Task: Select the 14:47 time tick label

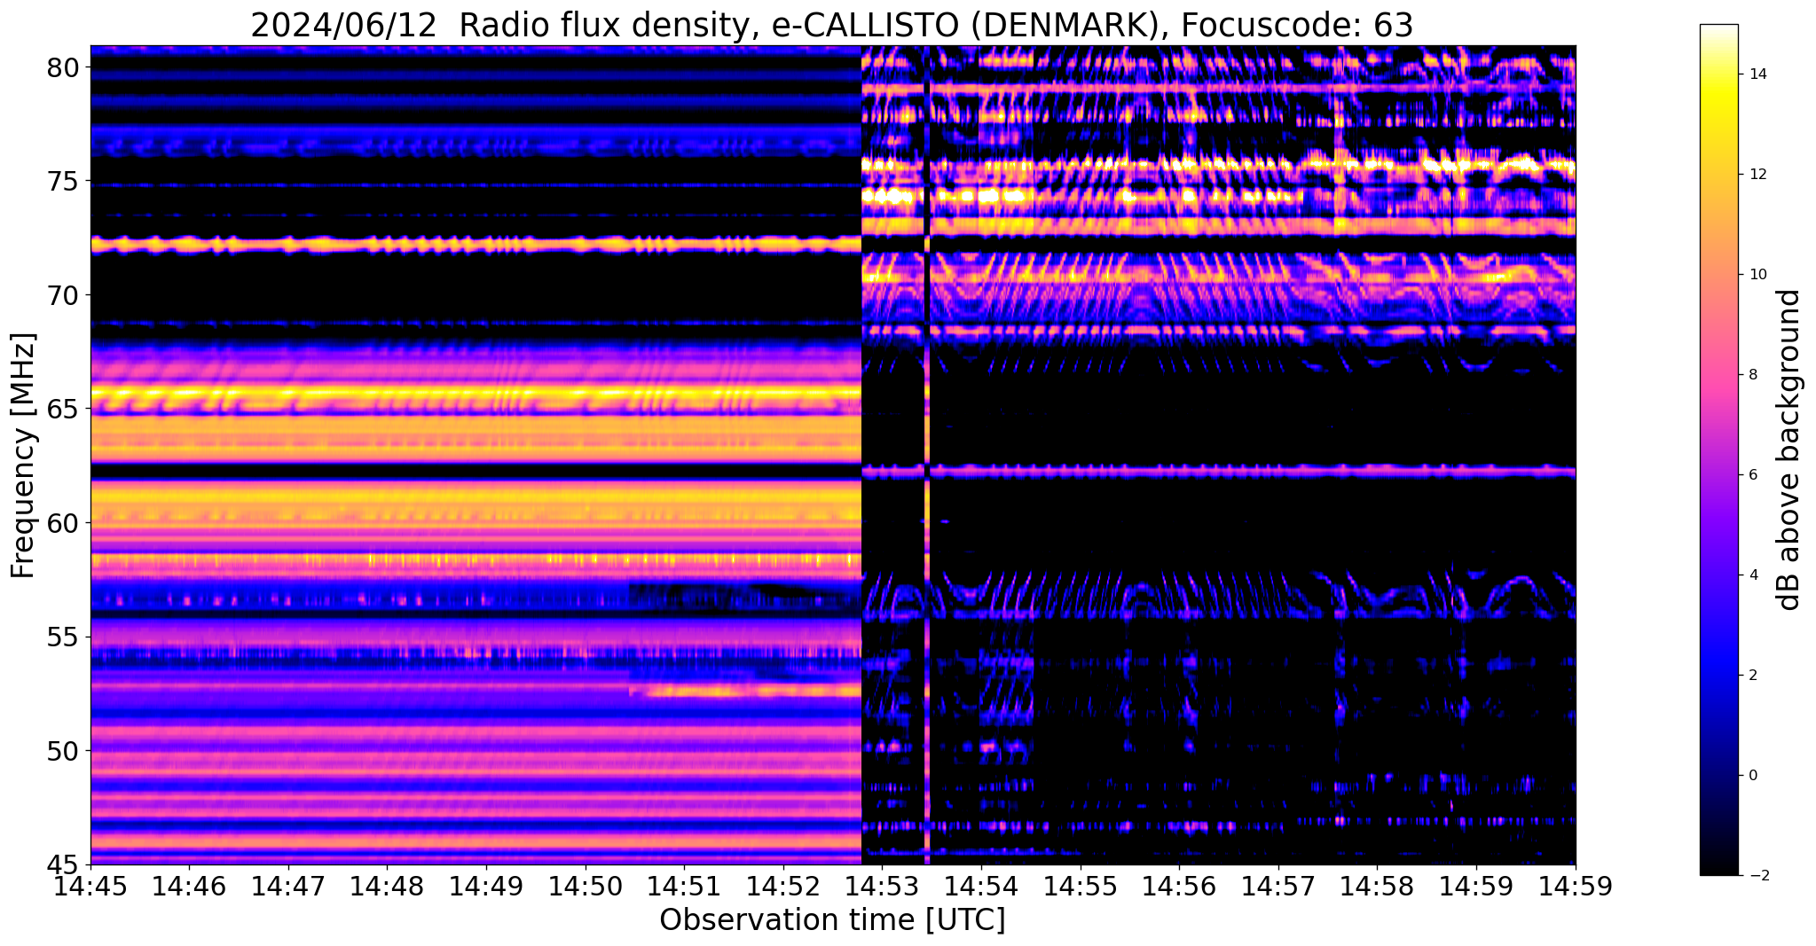Action: coord(288,887)
